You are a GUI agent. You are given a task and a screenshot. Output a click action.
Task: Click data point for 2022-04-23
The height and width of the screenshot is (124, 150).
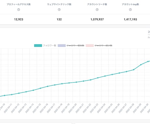[98, 78]
